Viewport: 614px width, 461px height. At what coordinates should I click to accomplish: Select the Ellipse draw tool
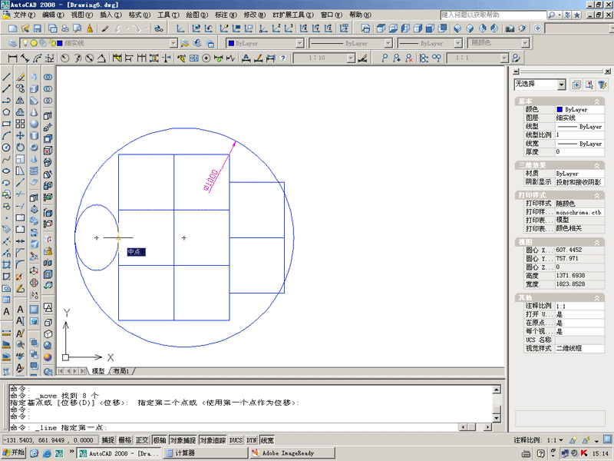(6, 171)
